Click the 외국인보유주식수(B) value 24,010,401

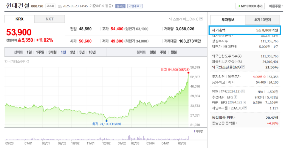(270, 62)
